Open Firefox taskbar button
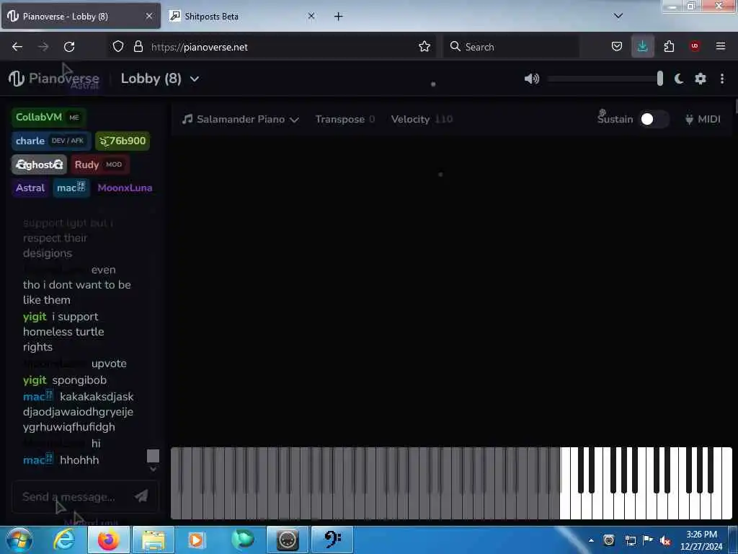The height and width of the screenshot is (554, 738). tap(108, 540)
